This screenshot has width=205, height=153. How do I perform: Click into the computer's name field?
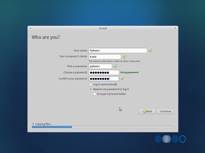(105, 57)
